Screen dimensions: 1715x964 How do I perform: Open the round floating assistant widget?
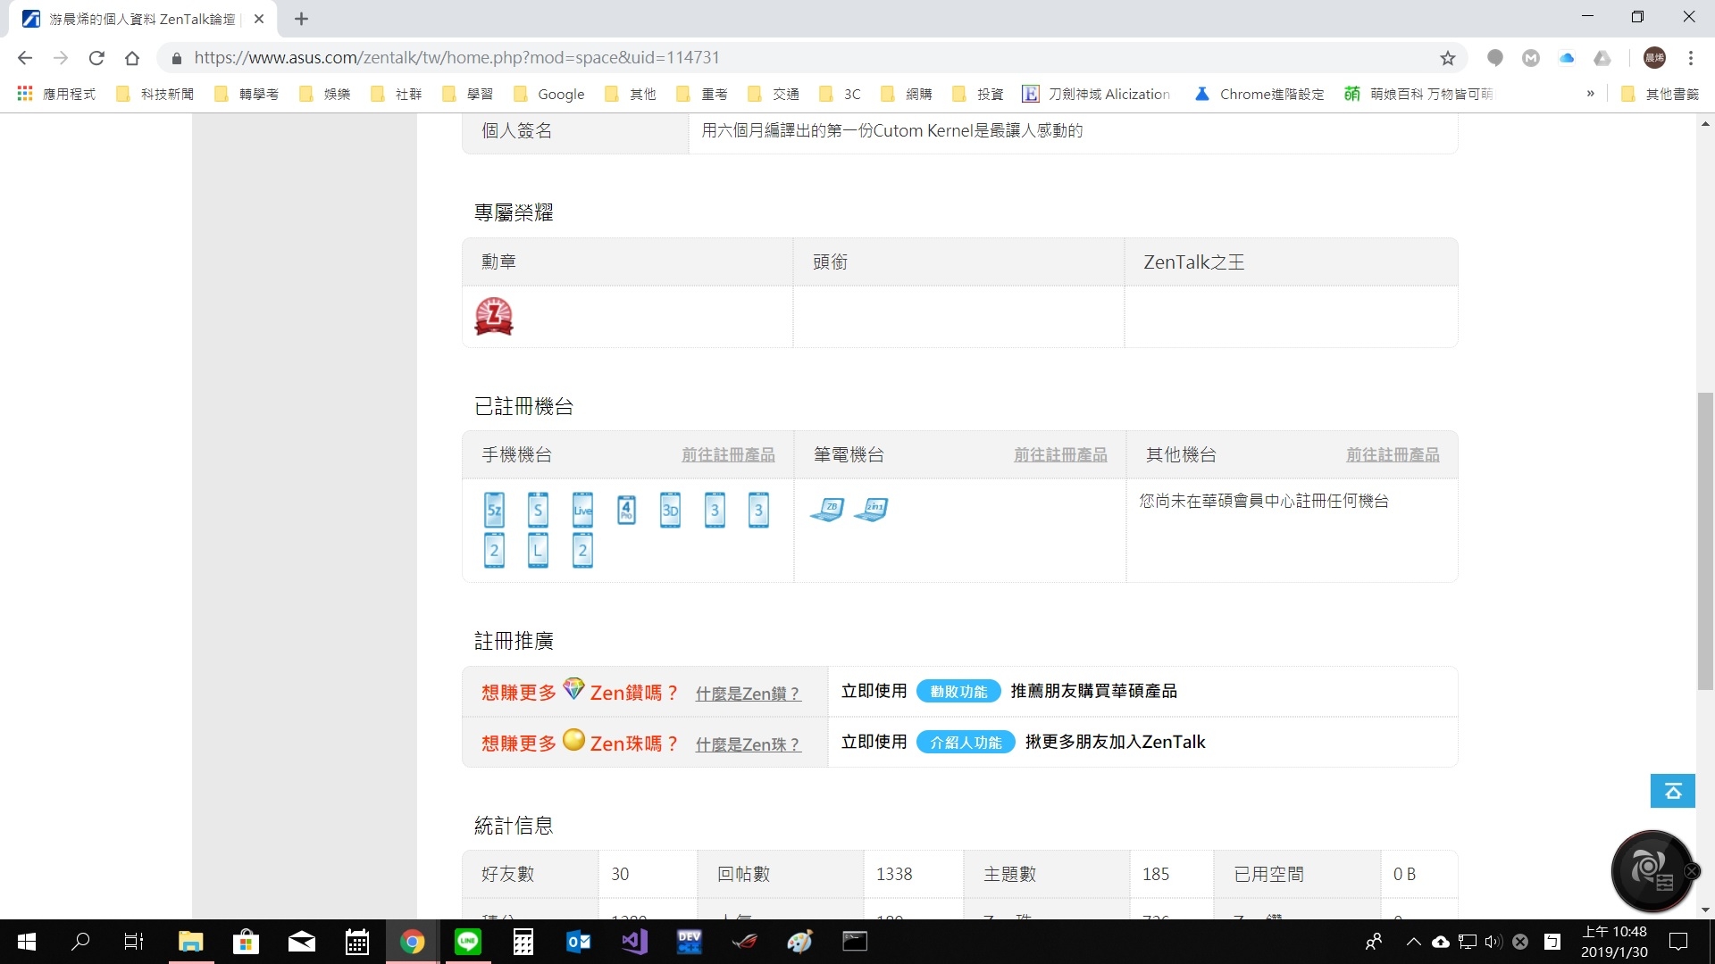tap(1651, 871)
